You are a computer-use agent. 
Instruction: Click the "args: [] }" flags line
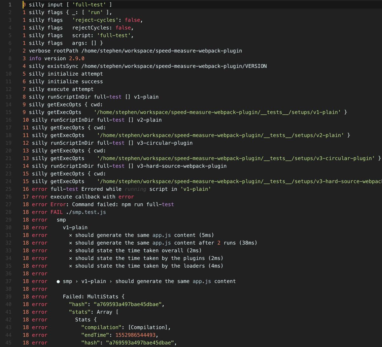coord(62,43)
